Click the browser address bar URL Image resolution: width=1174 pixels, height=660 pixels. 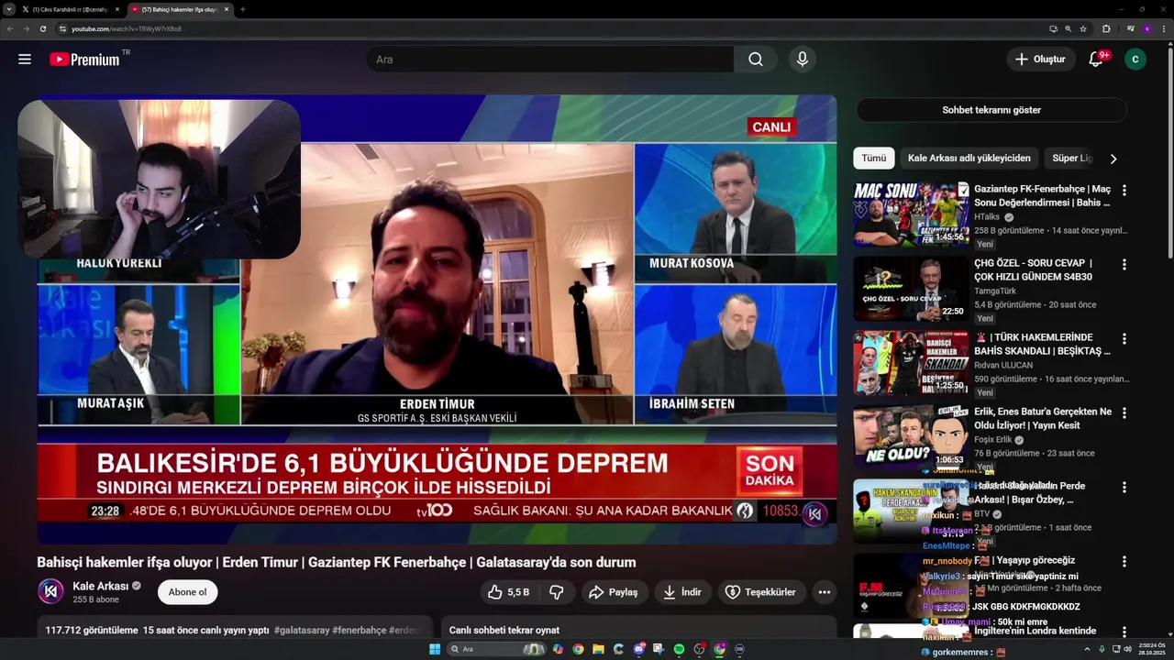(127, 28)
